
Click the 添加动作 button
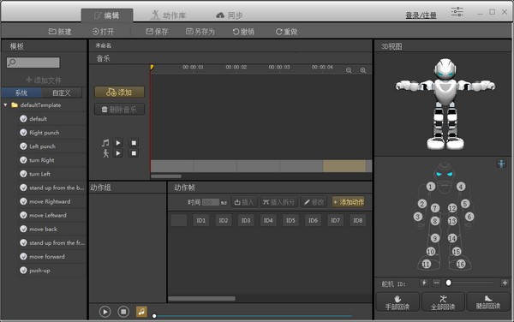[349, 202]
